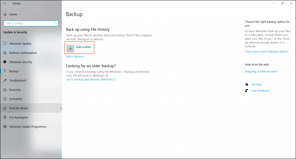Click the More options link

tap(75, 57)
